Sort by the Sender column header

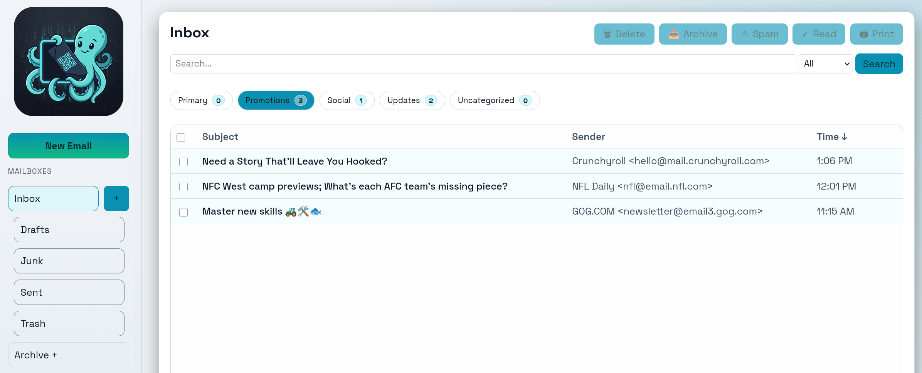coord(588,137)
